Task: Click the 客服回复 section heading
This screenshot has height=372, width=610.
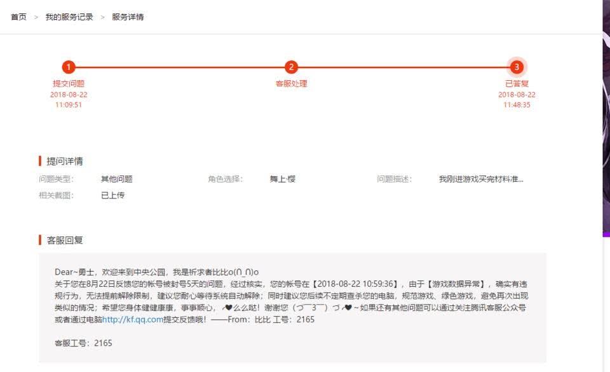Action: click(x=64, y=240)
